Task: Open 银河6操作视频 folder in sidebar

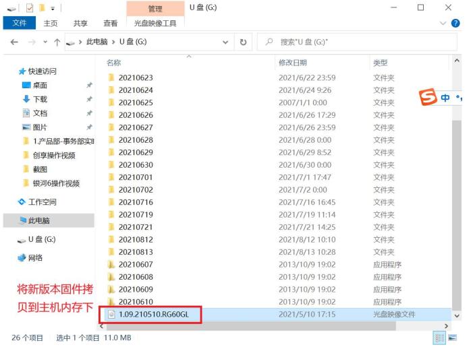Action: 56,183
